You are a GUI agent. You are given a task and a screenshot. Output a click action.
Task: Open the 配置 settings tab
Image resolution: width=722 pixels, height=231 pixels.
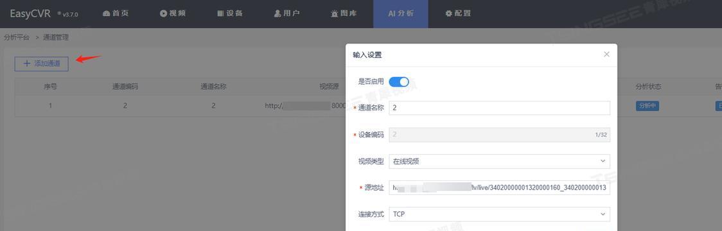coord(458,13)
